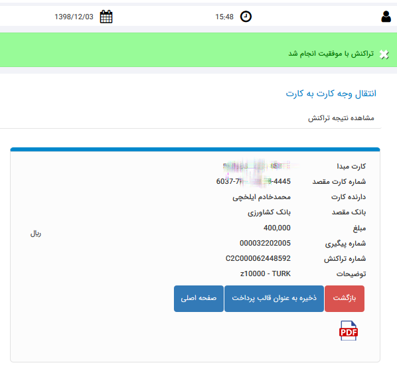Go to صفحه اصلی button
Screen dimensions: 397x387
[x=198, y=299]
